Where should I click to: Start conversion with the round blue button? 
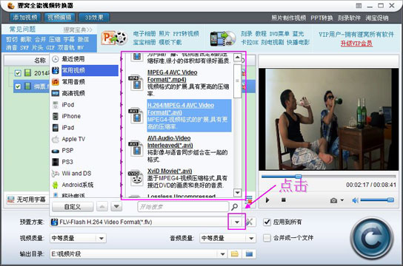372,239
